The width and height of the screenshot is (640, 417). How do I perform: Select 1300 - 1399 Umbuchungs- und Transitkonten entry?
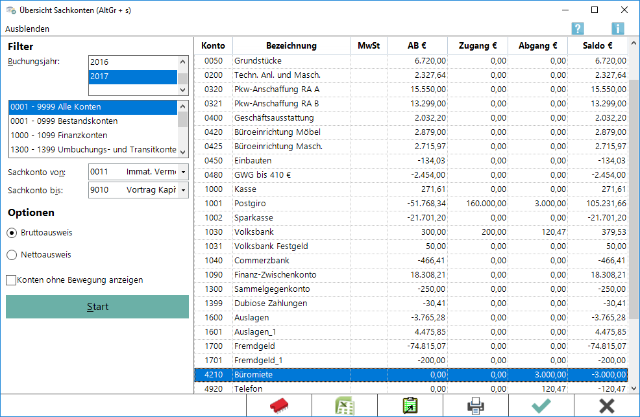click(93, 150)
